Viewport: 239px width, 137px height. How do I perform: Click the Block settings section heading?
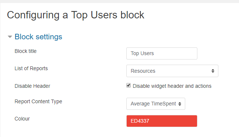(38, 37)
